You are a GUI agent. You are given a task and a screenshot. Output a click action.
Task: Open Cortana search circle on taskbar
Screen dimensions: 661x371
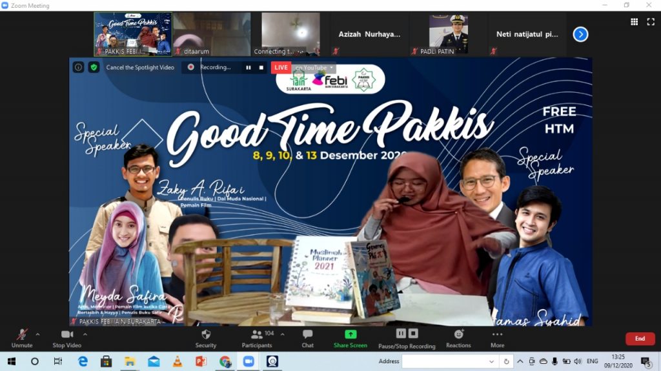pos(35,361)
